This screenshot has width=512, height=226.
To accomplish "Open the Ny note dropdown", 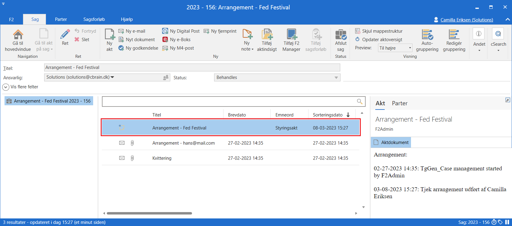I will pyautogui.click(x=247, y=49).
